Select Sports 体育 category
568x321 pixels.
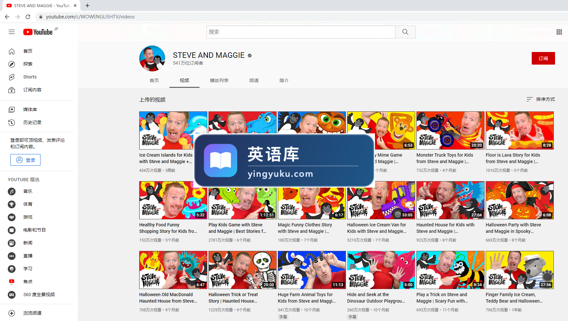click(x=28, y=204)
